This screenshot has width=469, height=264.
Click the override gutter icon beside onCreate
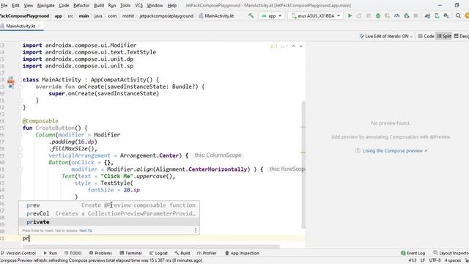[11, 87]
